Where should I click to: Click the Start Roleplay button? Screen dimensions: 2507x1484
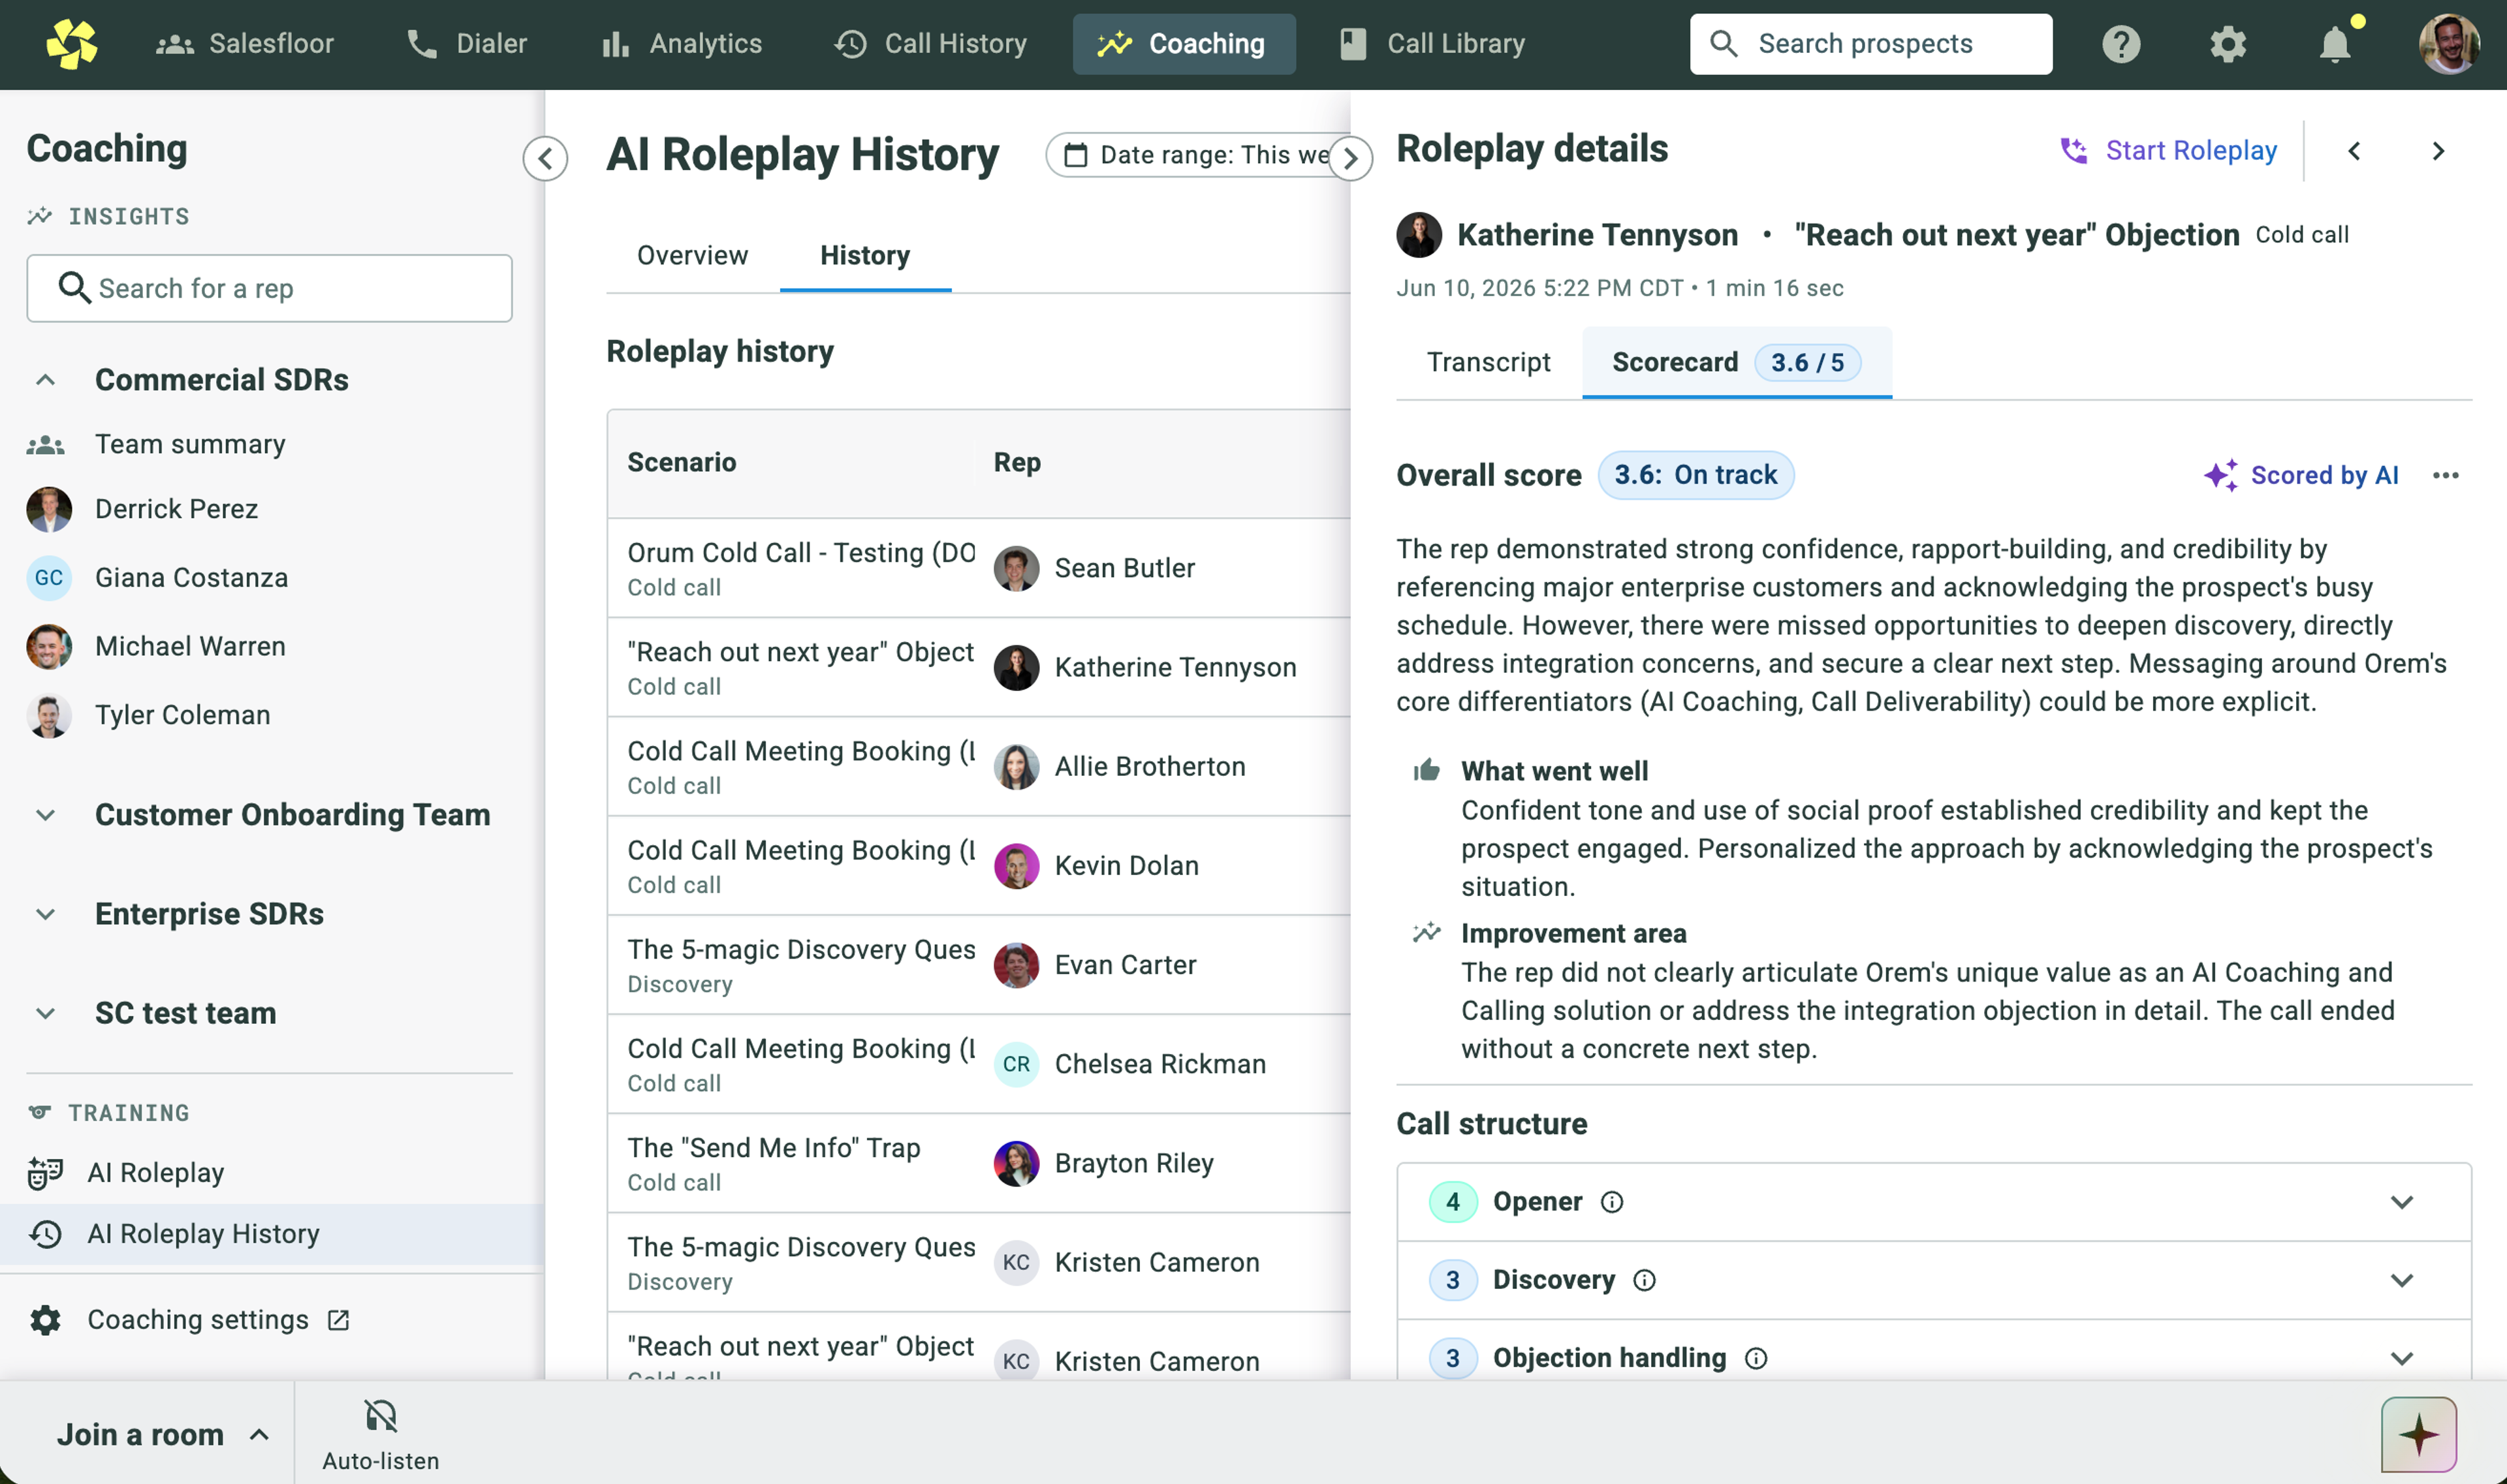2168,151
